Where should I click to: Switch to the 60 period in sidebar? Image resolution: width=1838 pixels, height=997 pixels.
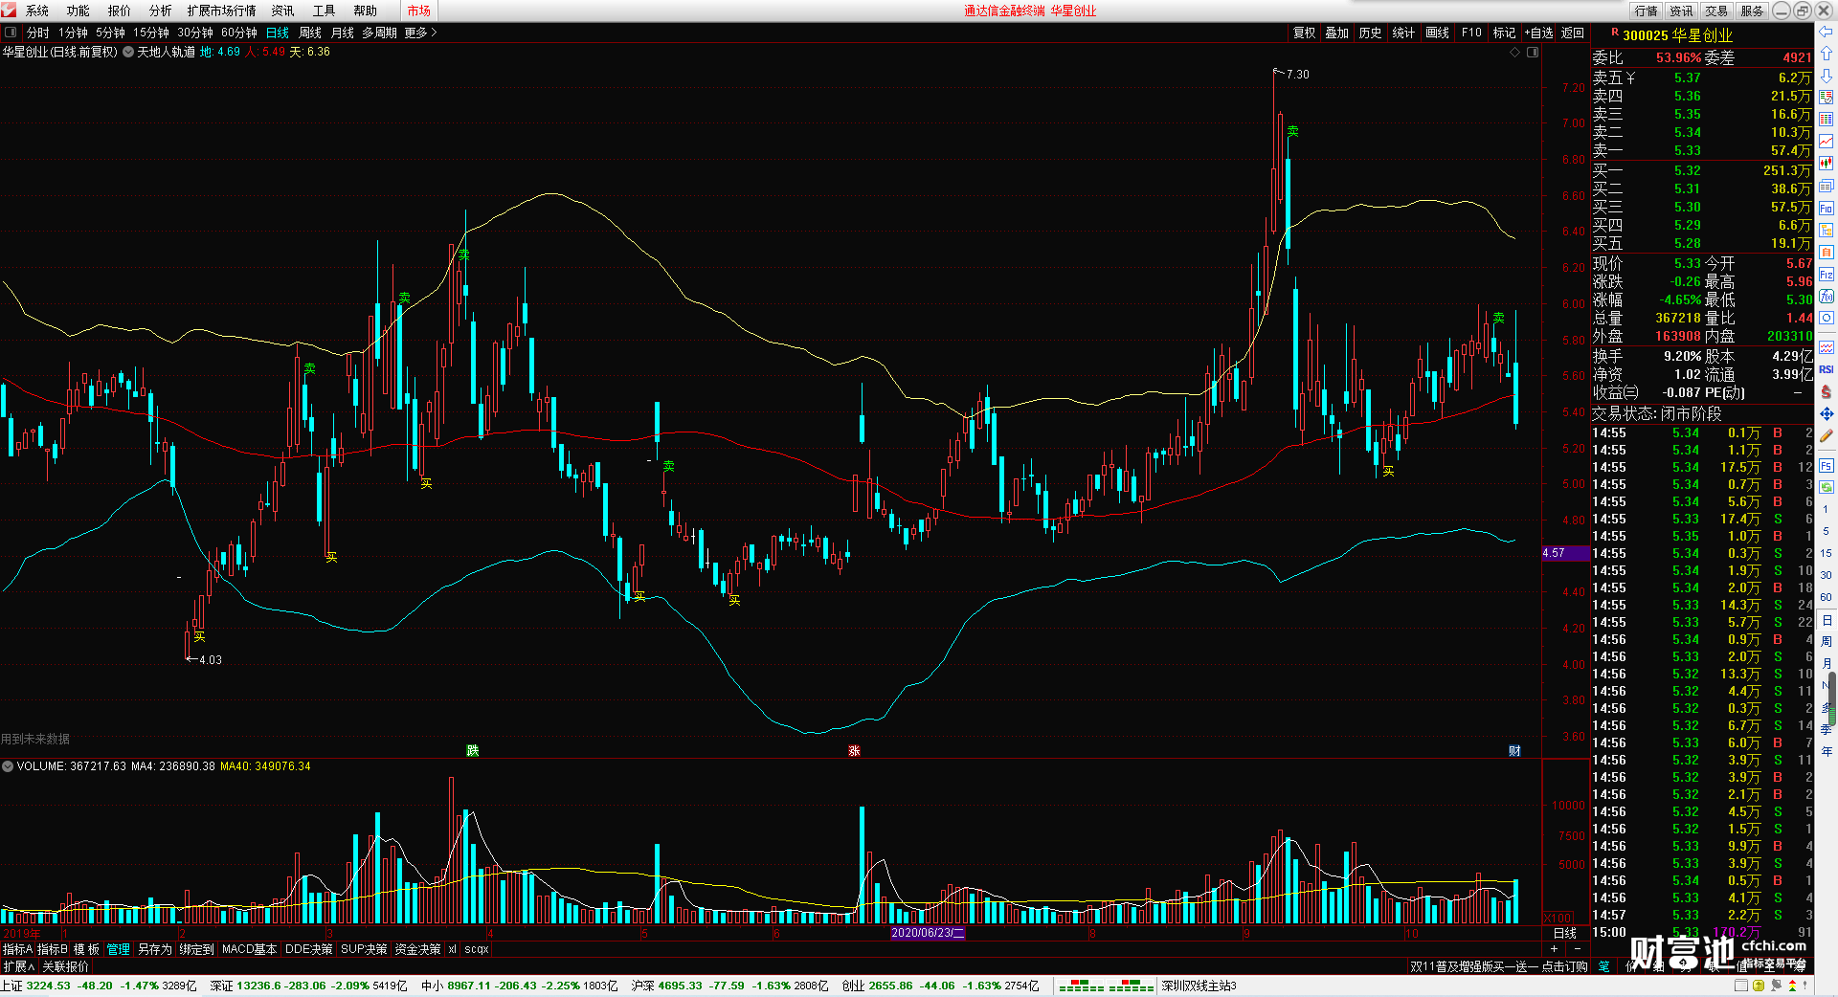pyautogui.click(x=1827, y=597)
